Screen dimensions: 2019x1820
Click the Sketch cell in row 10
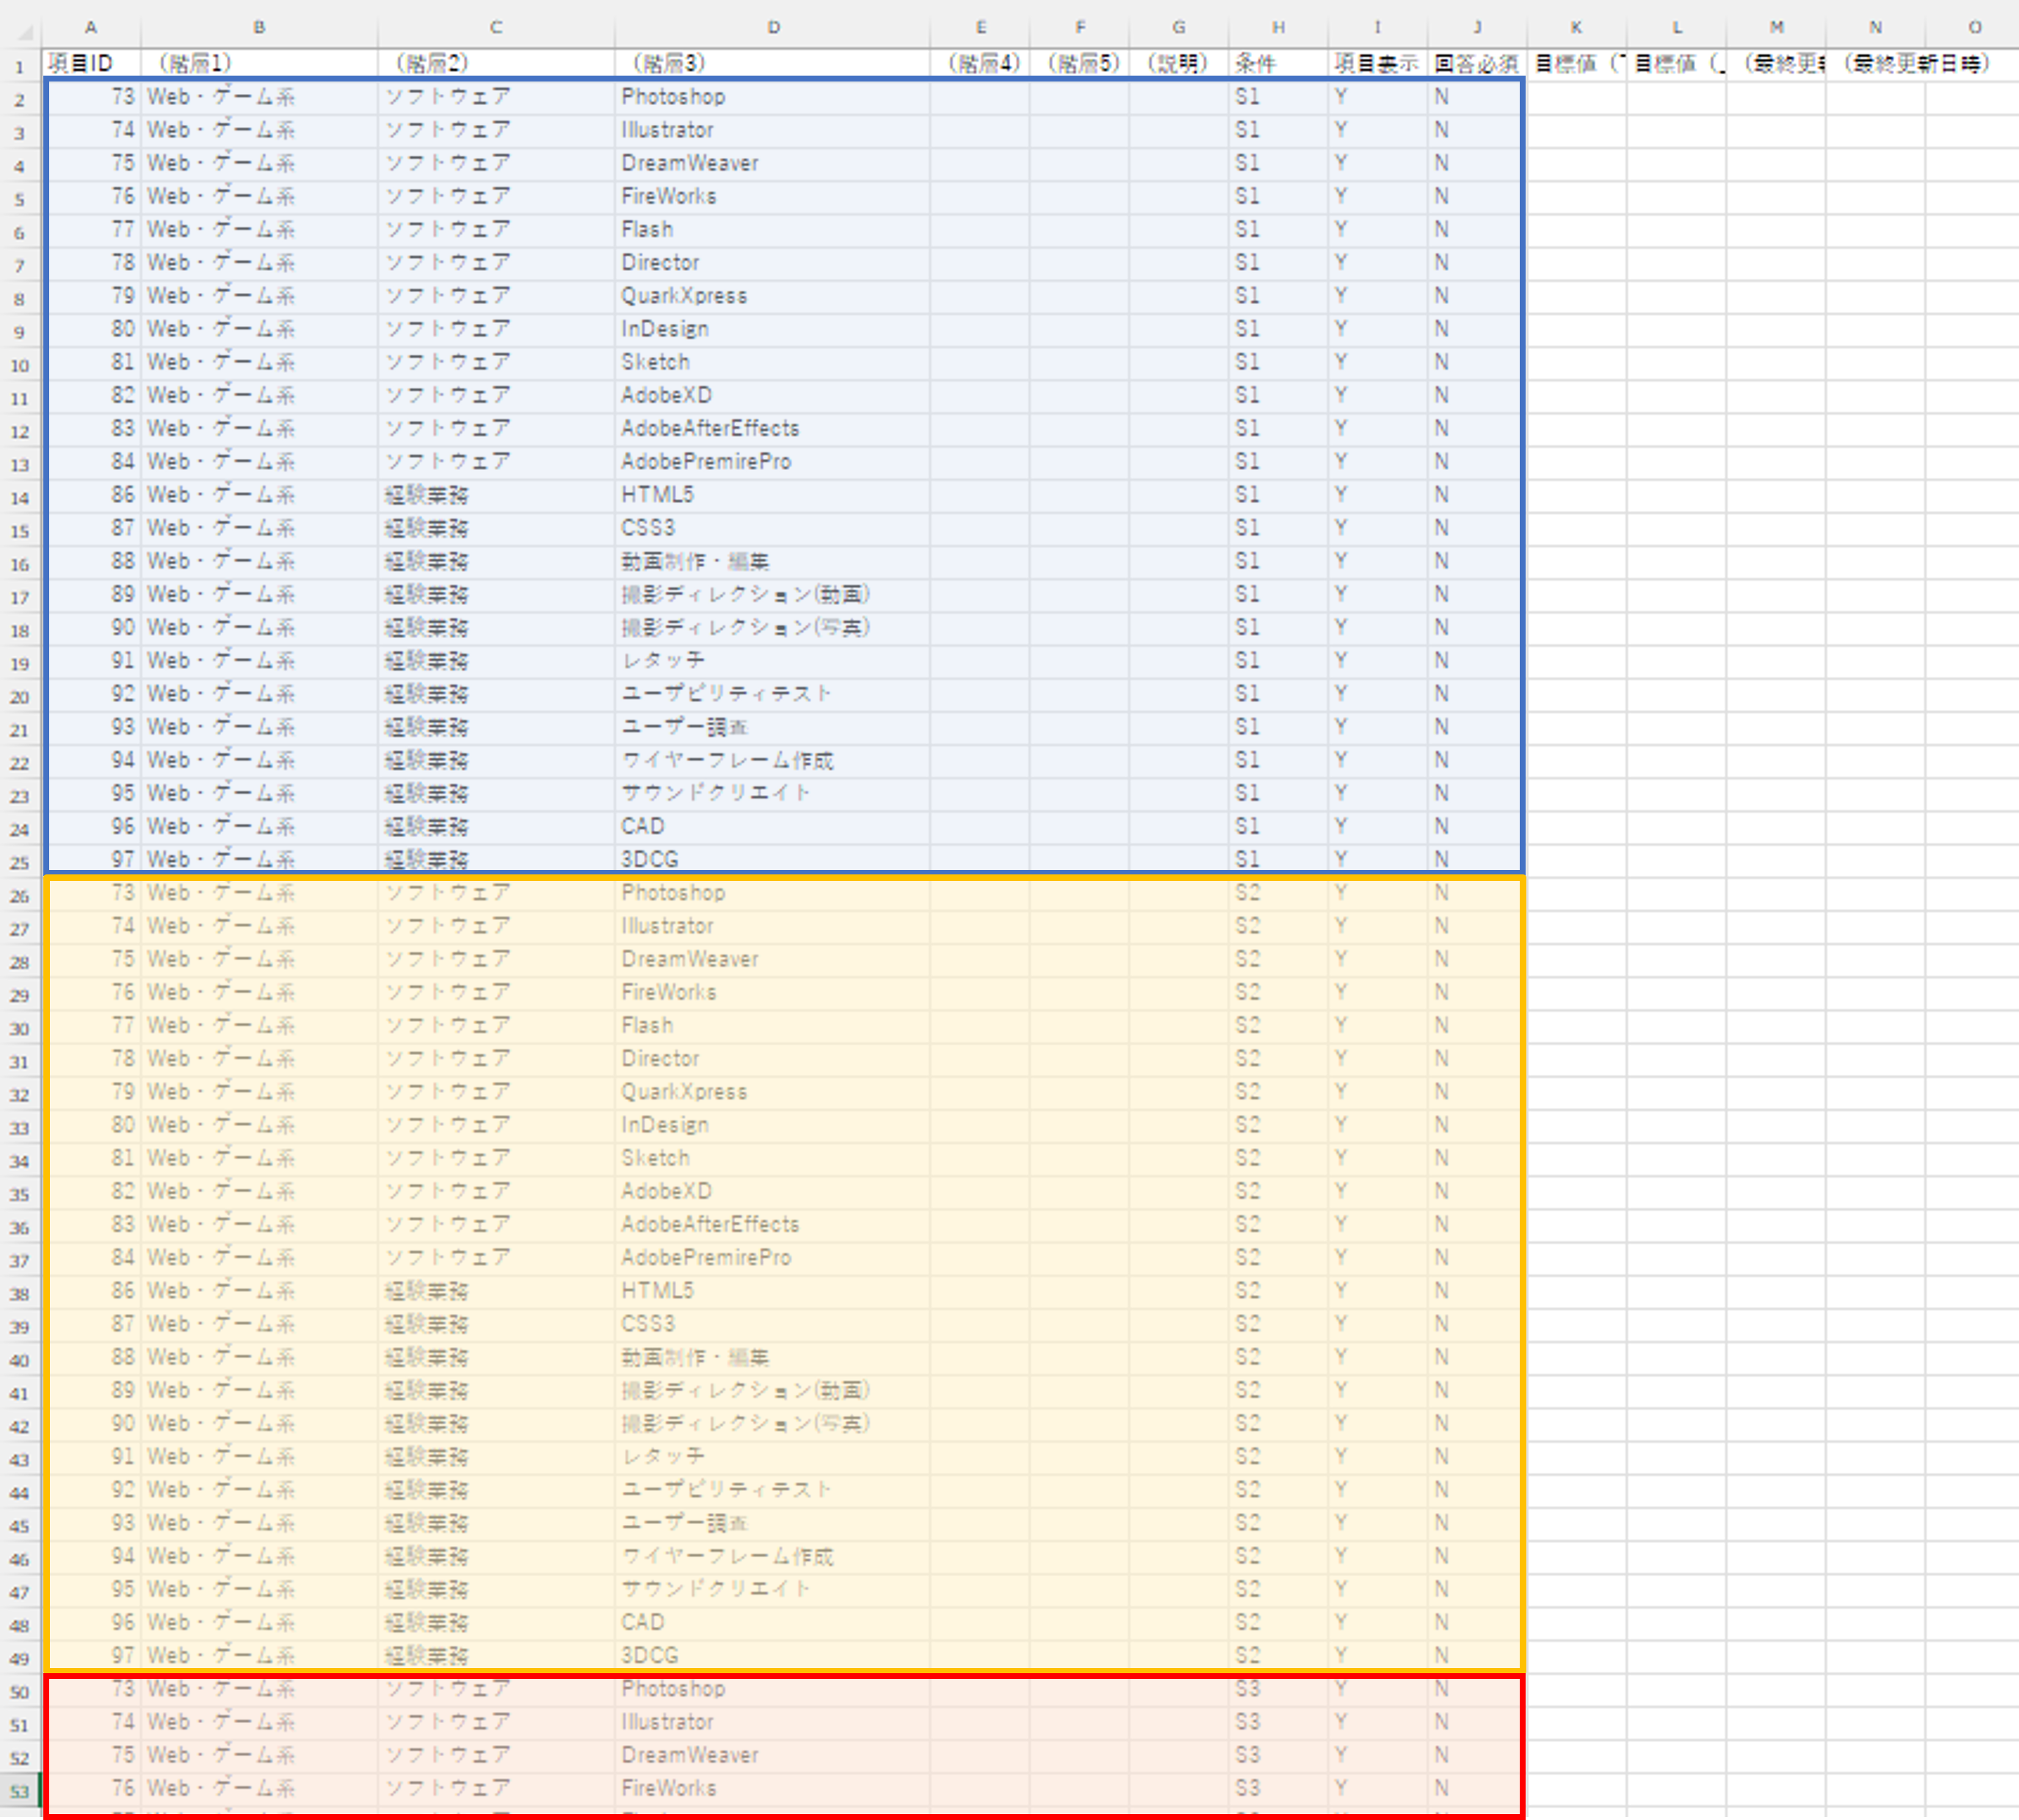point(773,362)
